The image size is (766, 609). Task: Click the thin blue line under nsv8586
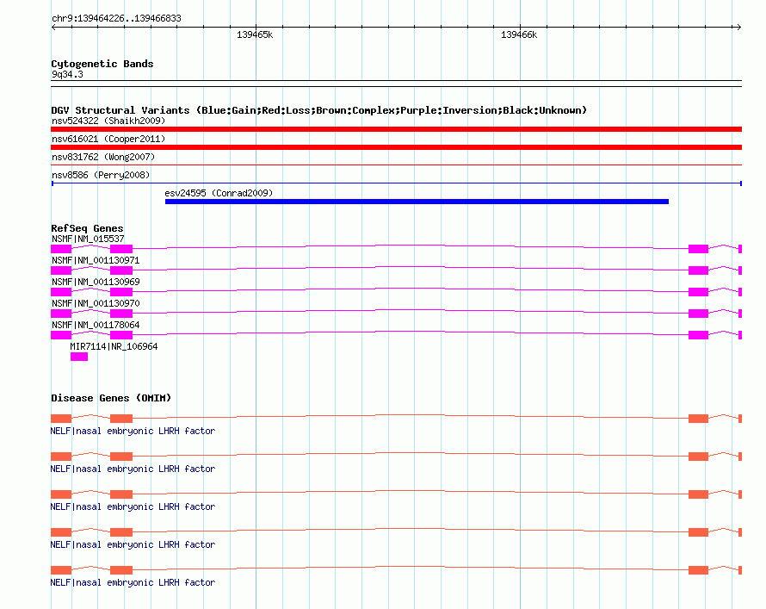[x=396, y=183]
